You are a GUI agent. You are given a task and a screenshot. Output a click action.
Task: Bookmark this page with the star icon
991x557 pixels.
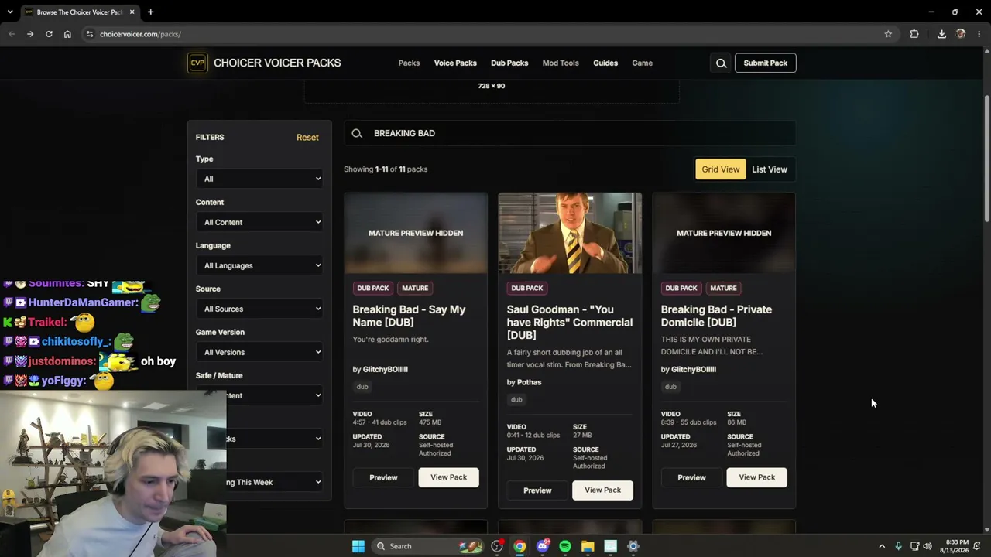pos(888,34)
